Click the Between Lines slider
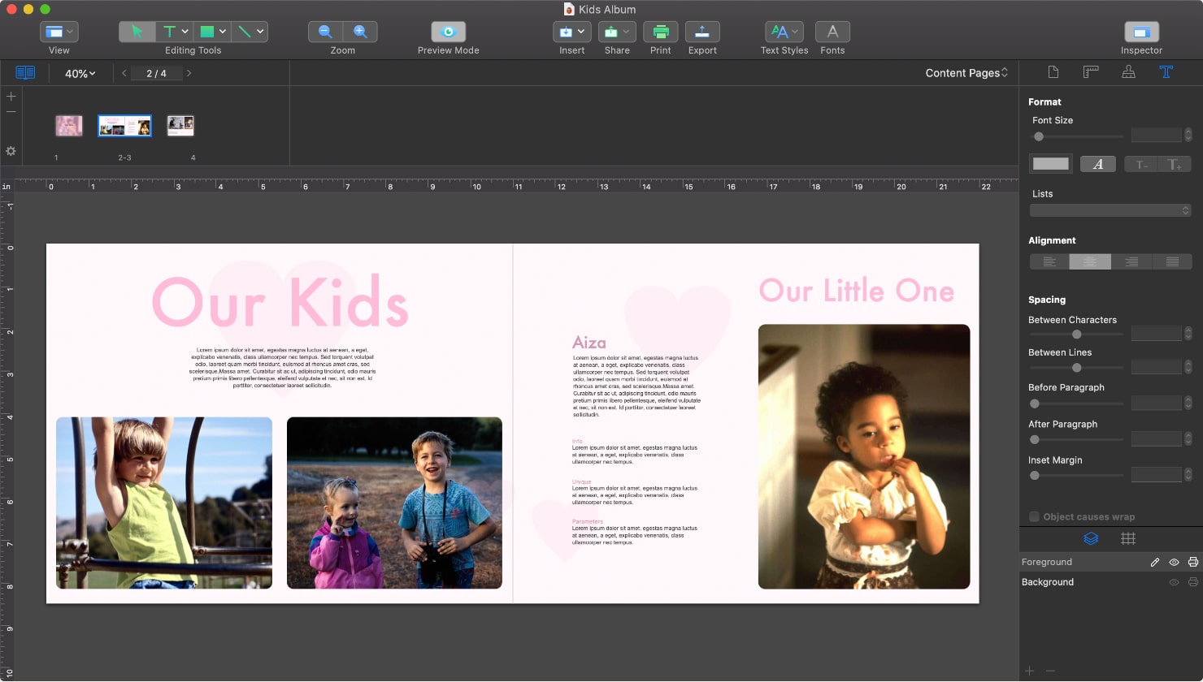Viewport: 1203px width, 682px height. coord(1076,368)
